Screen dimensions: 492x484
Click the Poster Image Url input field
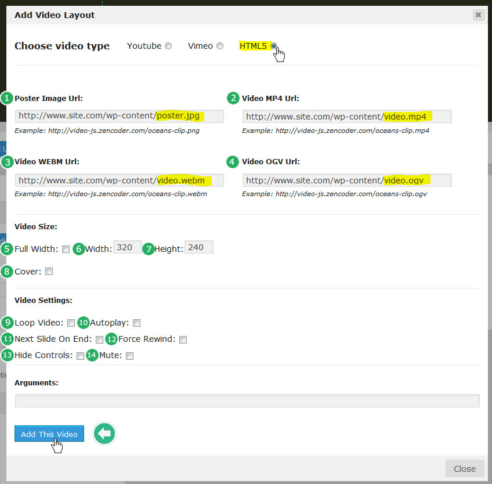coord(119,116)
